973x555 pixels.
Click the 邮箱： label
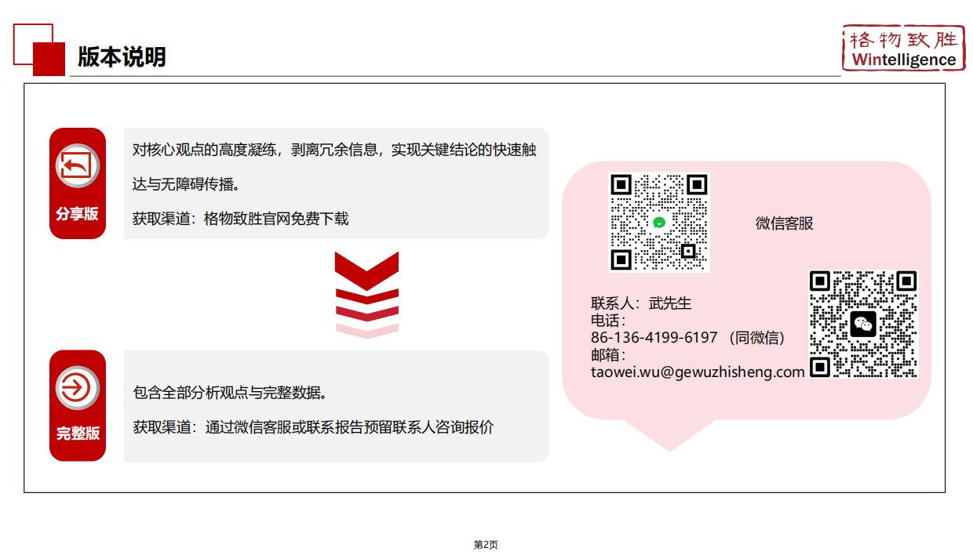pos(608,355)
